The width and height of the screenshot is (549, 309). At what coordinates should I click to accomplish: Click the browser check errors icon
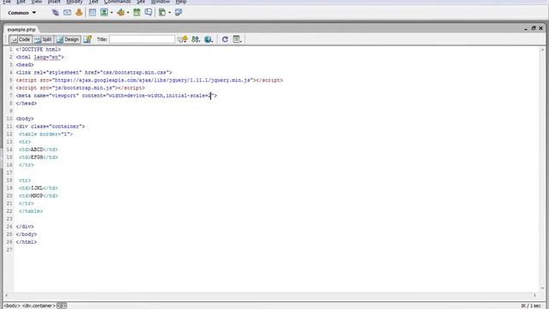(x=183, y=39)
